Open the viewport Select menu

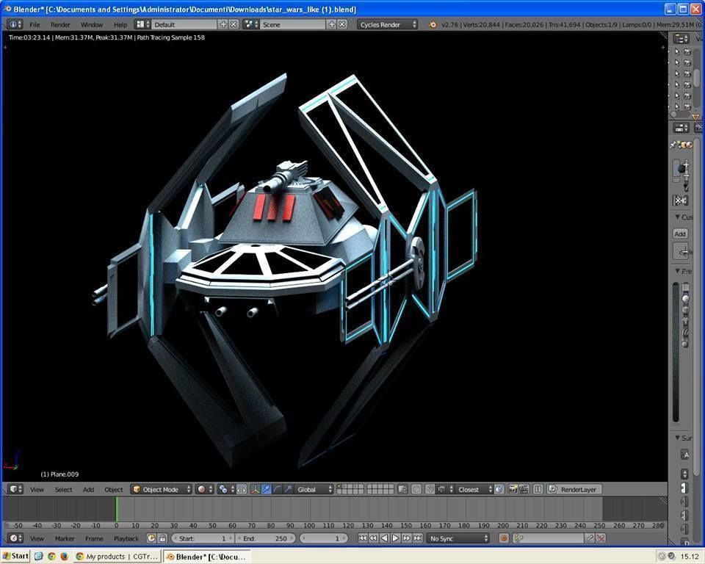tap(63, 489)
